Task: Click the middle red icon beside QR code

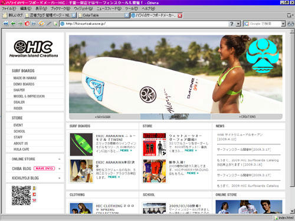Action: pyautogui.click(x=34, y=194)
